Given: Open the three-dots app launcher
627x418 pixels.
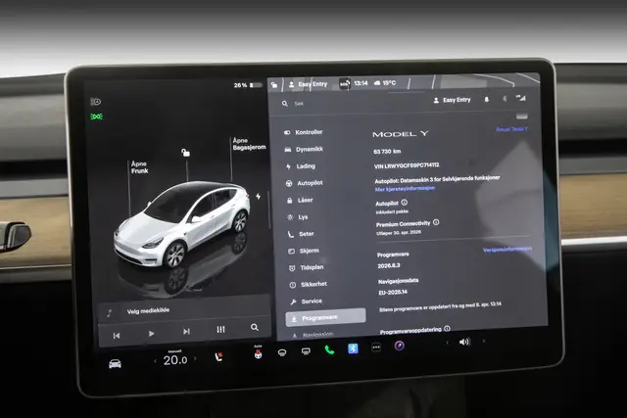Looking at the screenshot, I should [x=376, y=348].
